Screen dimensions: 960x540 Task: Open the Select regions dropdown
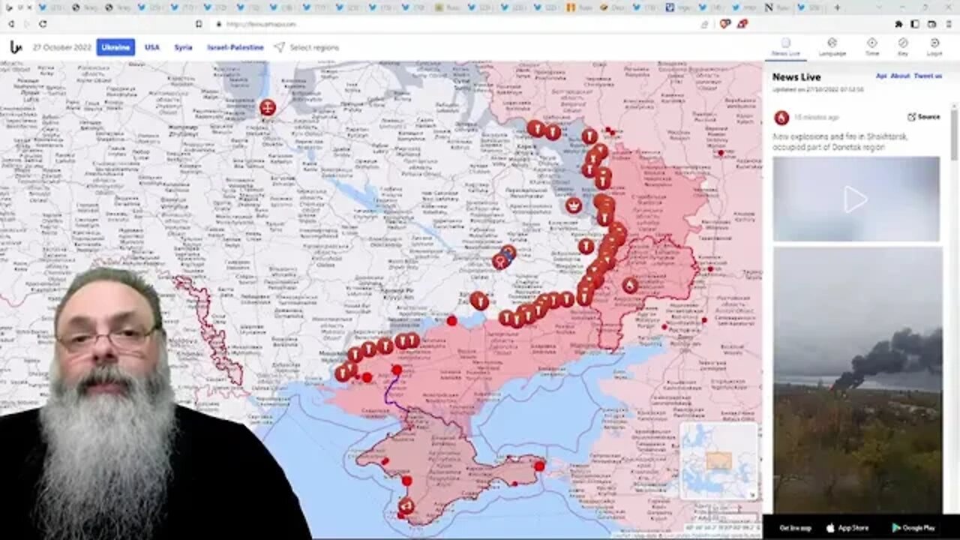click(306, 47)
